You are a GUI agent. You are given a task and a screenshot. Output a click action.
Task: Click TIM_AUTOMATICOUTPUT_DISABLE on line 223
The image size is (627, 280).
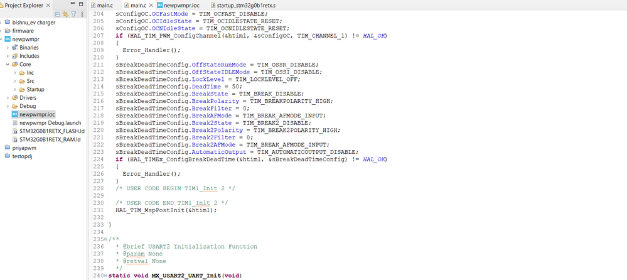point(308,152)
